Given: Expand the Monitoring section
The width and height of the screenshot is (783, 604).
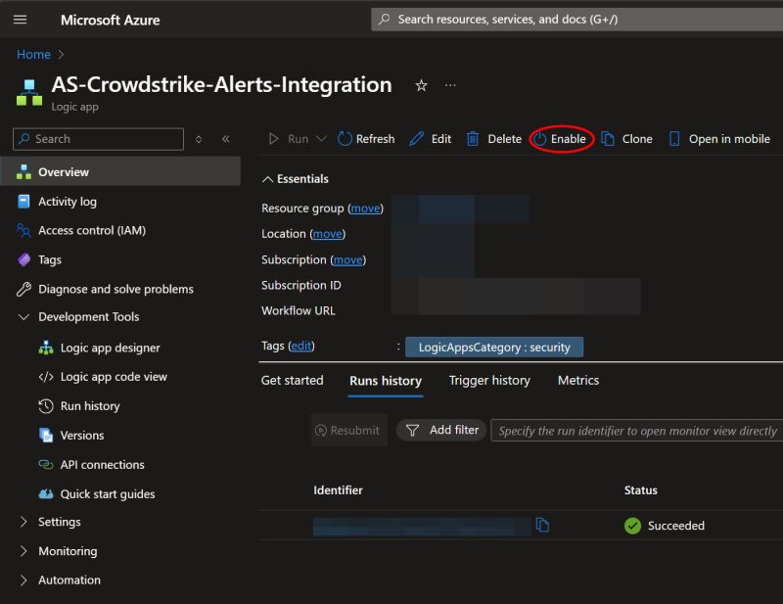Looking at the screenshot, I should click(x=69, y=551).
